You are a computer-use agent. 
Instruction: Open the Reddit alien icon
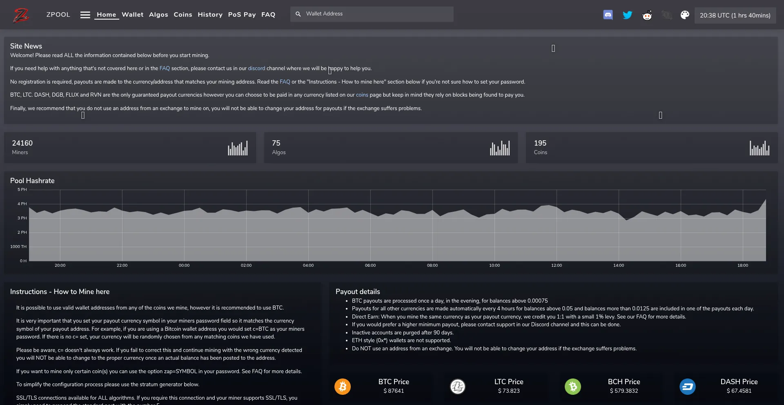point(647,15)
